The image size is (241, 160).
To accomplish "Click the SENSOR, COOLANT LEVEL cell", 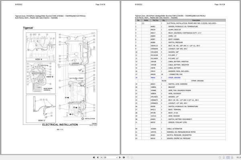I will pyautogui.click(x=196, y=122).
